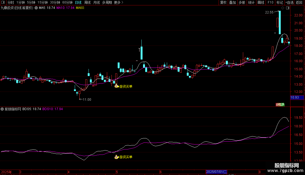Select the 1分钟 period tab

21,2
